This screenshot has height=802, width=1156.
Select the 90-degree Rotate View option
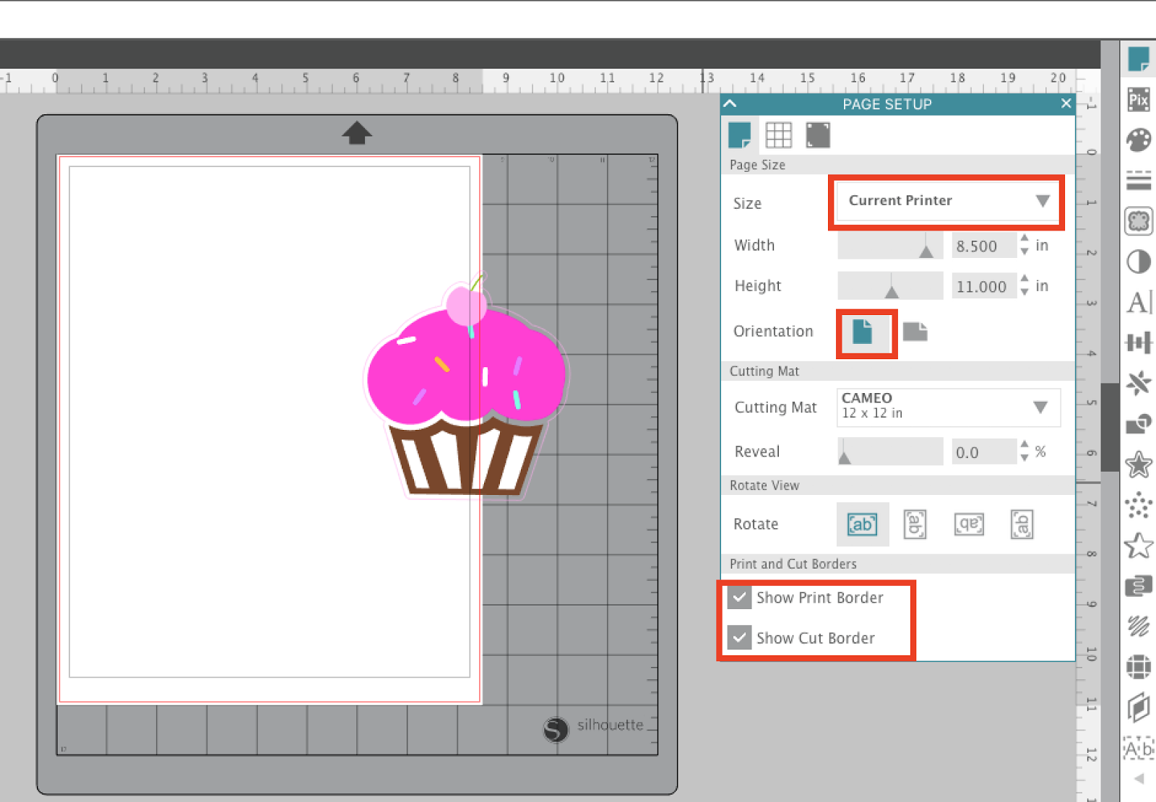[x=915, y=525]
